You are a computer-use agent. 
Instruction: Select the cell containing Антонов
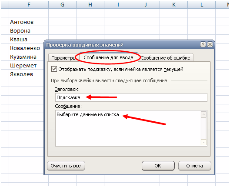point(29,22)
